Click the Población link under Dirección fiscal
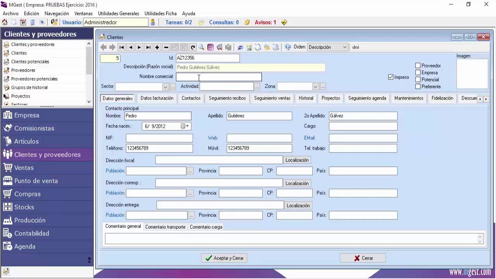The height and width of the screenshot is (279, 496). coord(115,171)
